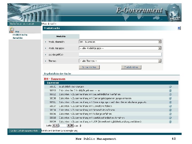
Task: Click the PIK sidebar icon
Action: pyautogui.click(x=12, y=30)
